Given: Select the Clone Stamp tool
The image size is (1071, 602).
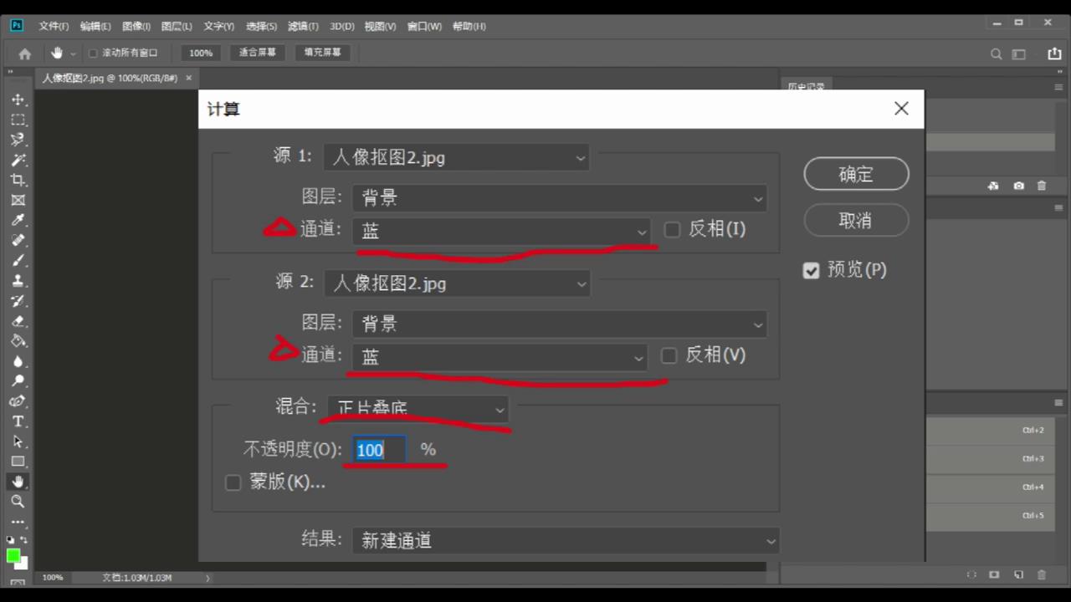Looking at the screenshot, I should [x=18, y=280].
